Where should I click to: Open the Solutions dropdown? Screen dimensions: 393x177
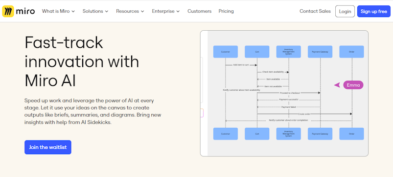coord(95,11)
